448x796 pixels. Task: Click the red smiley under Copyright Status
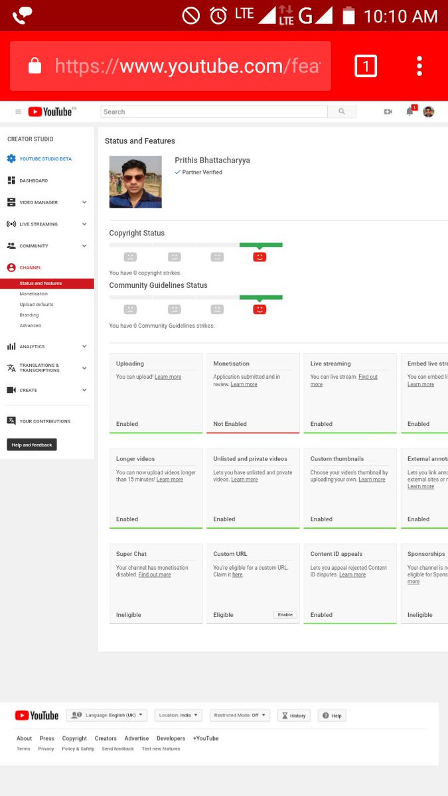(x=260, y=257)
